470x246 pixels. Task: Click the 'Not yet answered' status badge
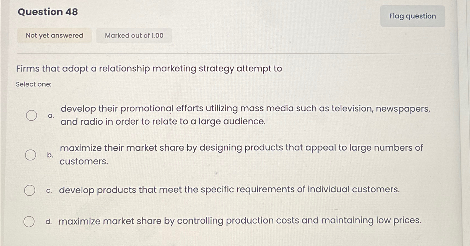[x=54, y=36]
